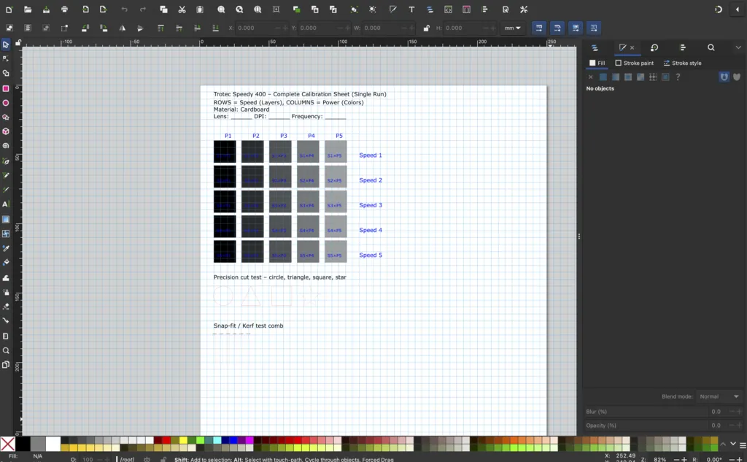Image resolution: width=747 pixels, height=462 pixels.
Task: Click the Undo icon in the toolbar
Action: point(124,9)
